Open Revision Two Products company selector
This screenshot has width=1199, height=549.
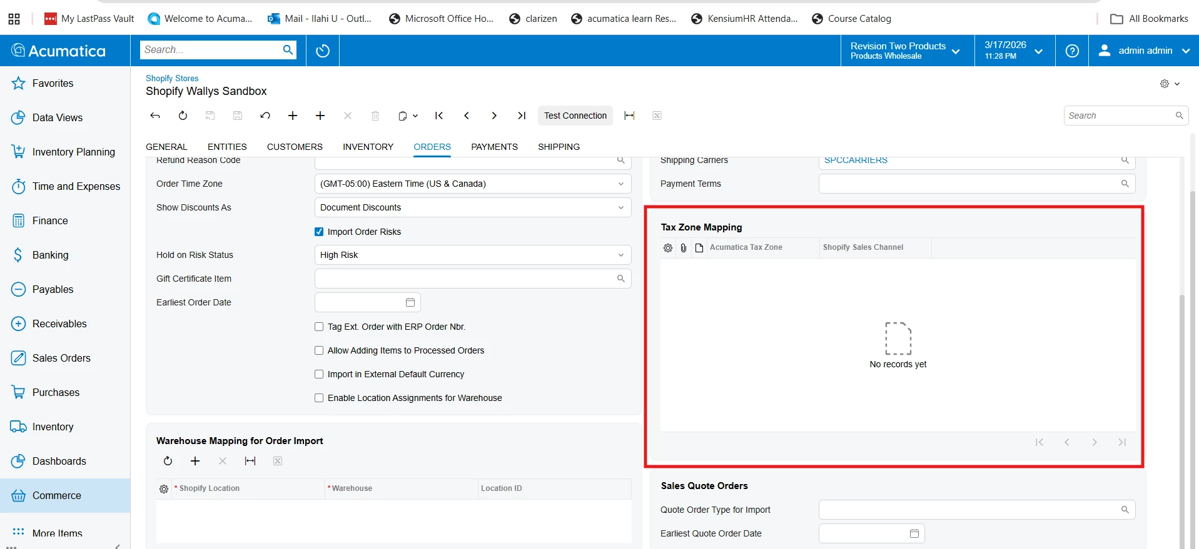coord(908,51)
